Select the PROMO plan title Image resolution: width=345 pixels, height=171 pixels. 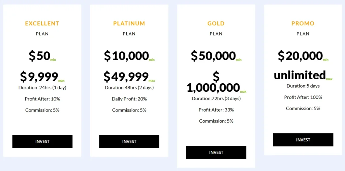pos(303,24)
